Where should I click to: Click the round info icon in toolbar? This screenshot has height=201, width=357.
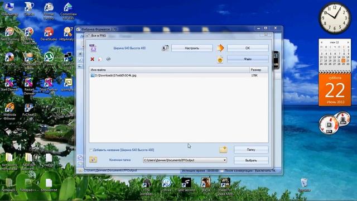coord(108,59)
